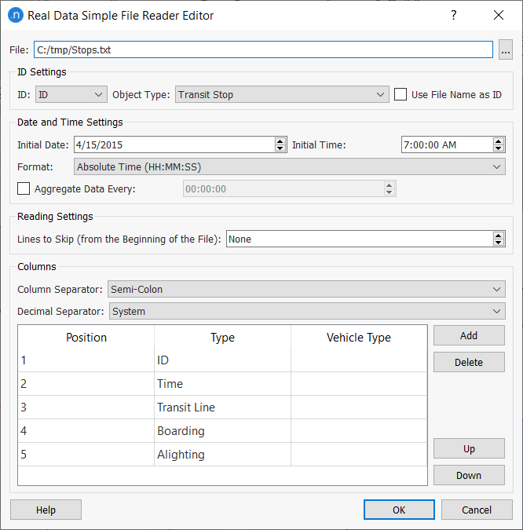Screen dimensions: 523x530
Task: Click the Type column header
Action: click(222, 338)
